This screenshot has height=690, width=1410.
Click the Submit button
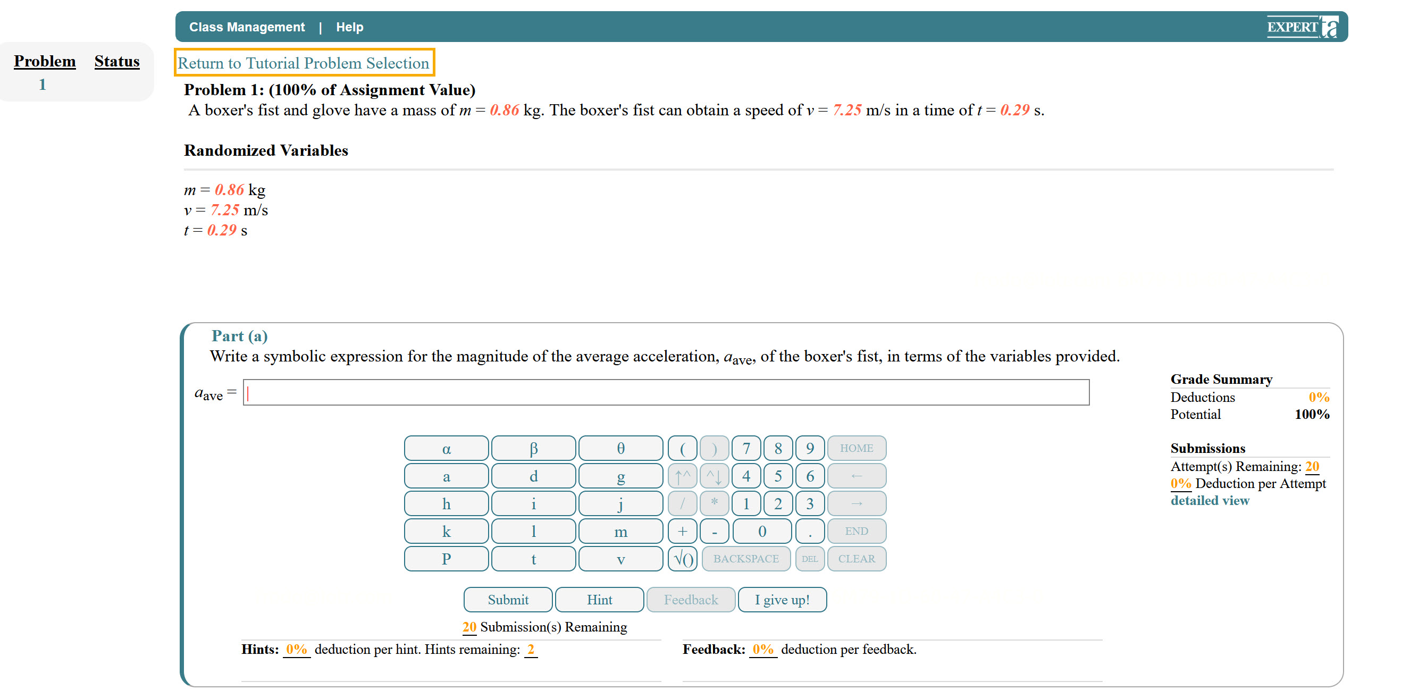(507, 599)
